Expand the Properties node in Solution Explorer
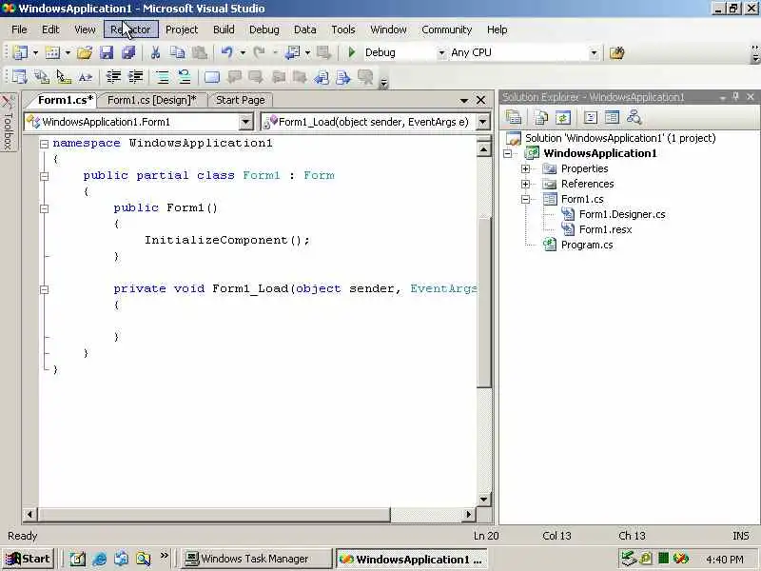761x571 pixels. pyautogui.click(x=526, y=169)
